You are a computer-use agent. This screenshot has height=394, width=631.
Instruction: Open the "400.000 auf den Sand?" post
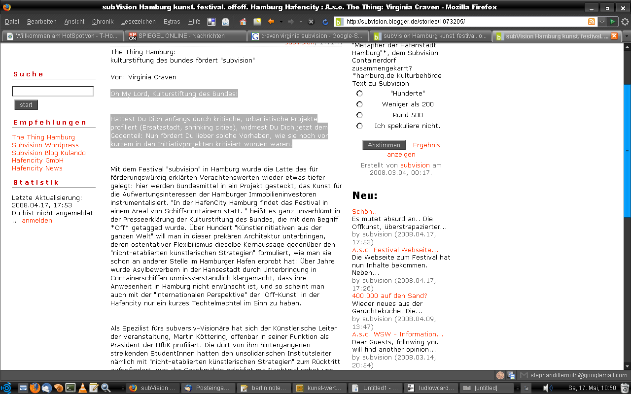389,296
